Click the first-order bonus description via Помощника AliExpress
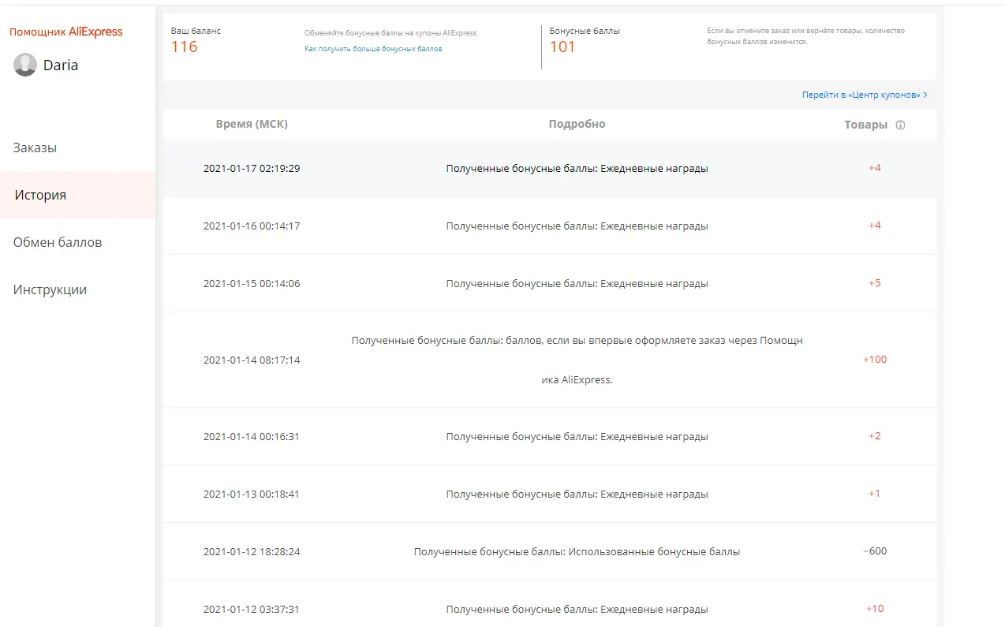This screenshot has width=1005, height=627. (x=577, y=360)
